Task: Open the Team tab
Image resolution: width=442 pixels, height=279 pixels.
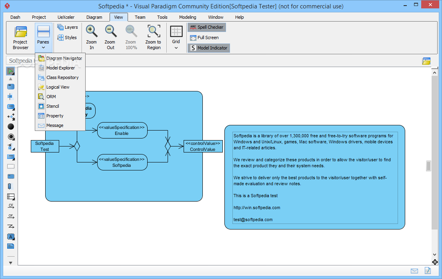Action: [x=140, y=17]
